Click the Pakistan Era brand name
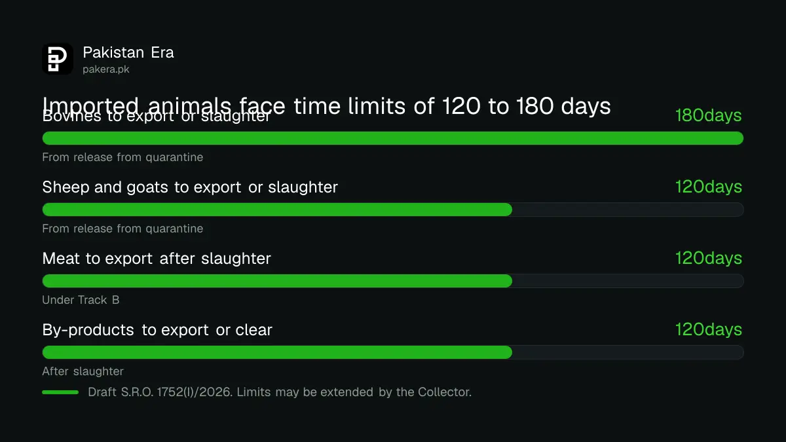The image size is (786, 442). point(128,52)
